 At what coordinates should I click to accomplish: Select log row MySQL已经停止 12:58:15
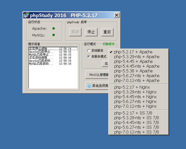53,55
